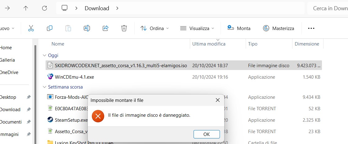Open the three-dots more options menu
This screenshot has width=348, height=144.
pyautogui.click(x=311, y=28)
